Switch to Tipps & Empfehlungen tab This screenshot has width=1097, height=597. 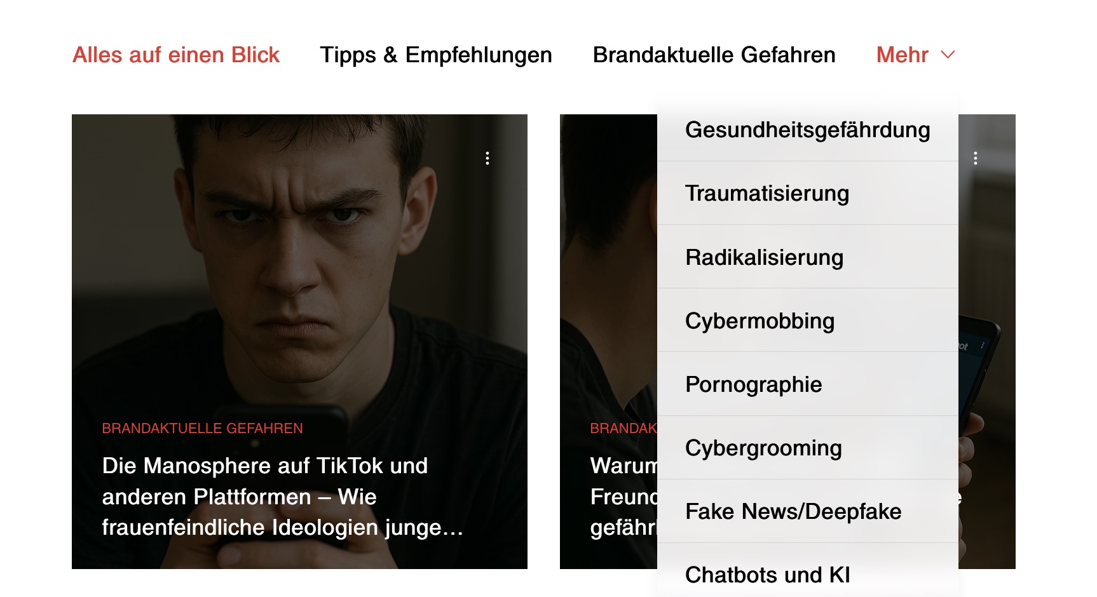click(x=436, y=55)
